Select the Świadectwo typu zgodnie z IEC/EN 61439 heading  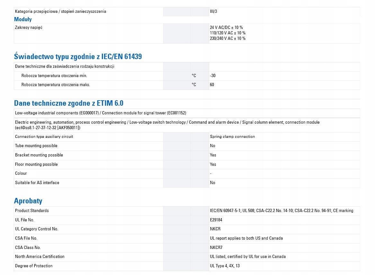(78, 57)
